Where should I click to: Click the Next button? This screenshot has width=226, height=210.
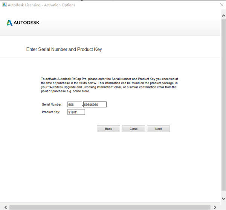(x=159, y=129)
